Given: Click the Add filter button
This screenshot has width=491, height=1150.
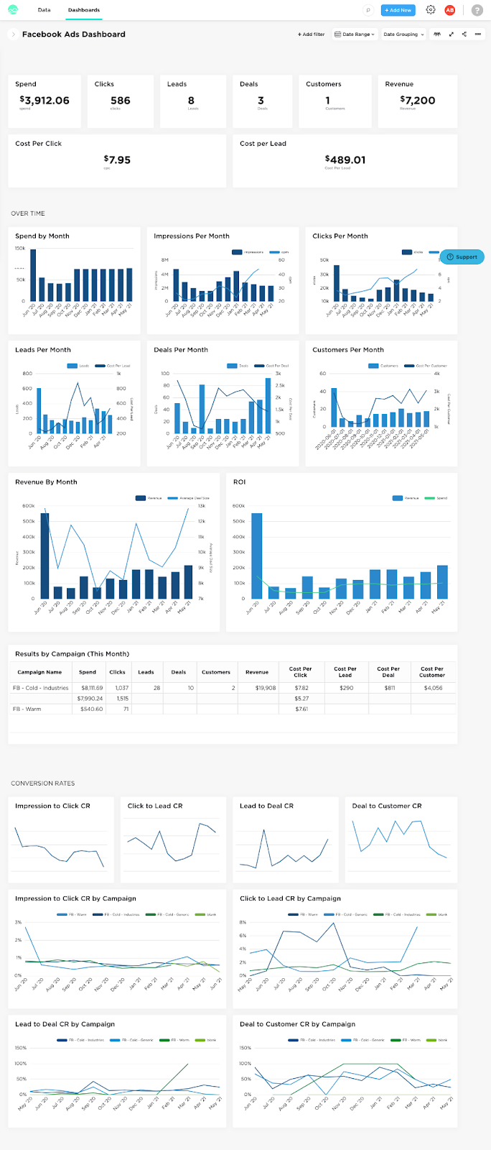Looking at the screenshot, I should pyautogui.click(x=312, y=34).
